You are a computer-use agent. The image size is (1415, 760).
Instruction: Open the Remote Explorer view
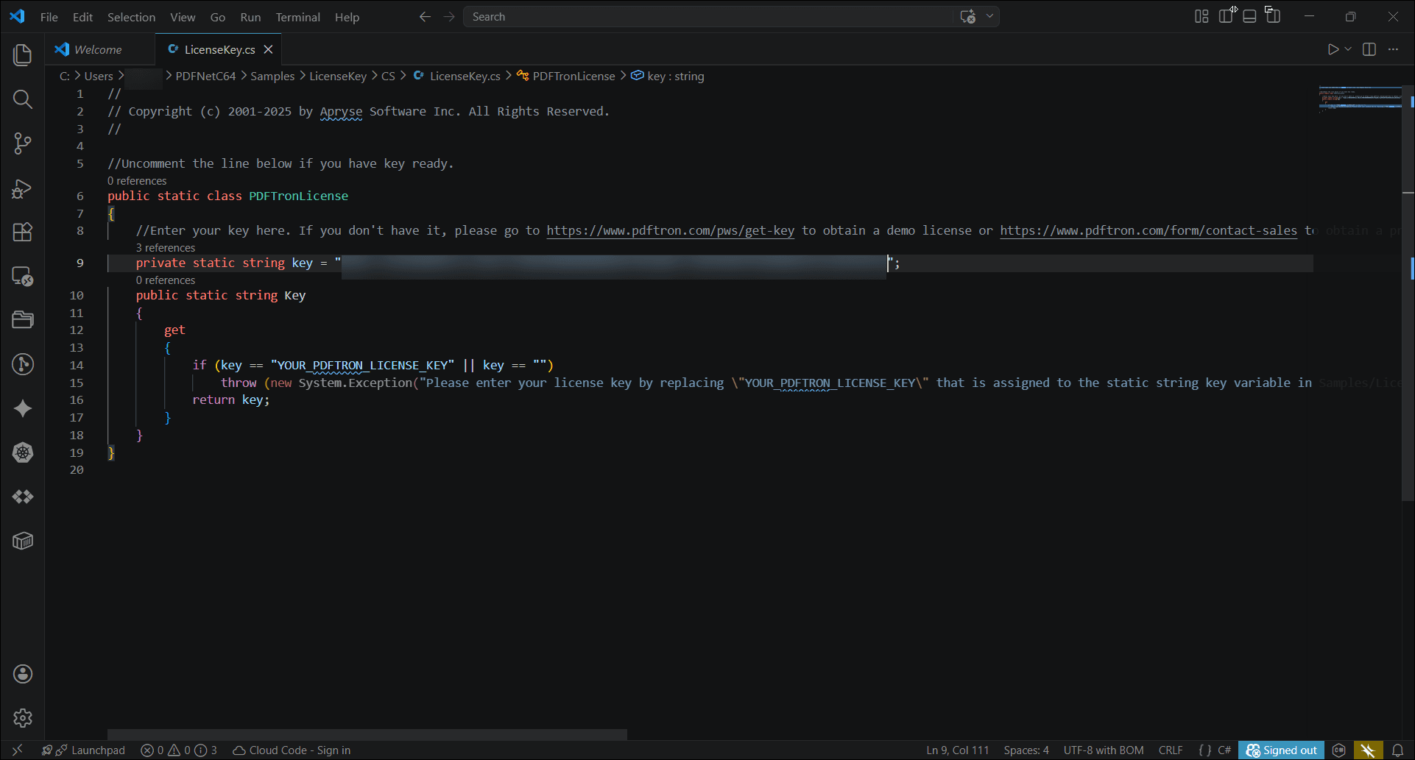click(x=23, y=277)
